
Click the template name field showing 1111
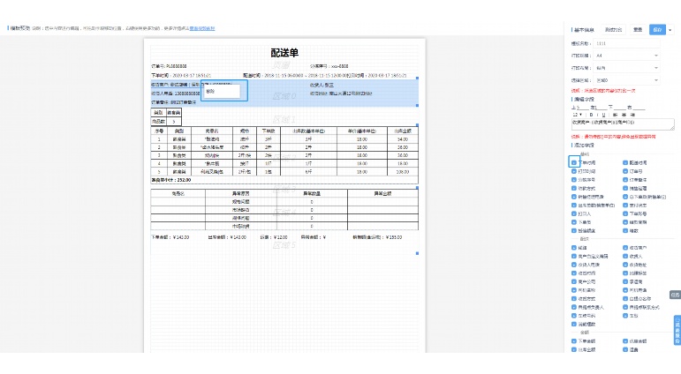coord(627,43)
